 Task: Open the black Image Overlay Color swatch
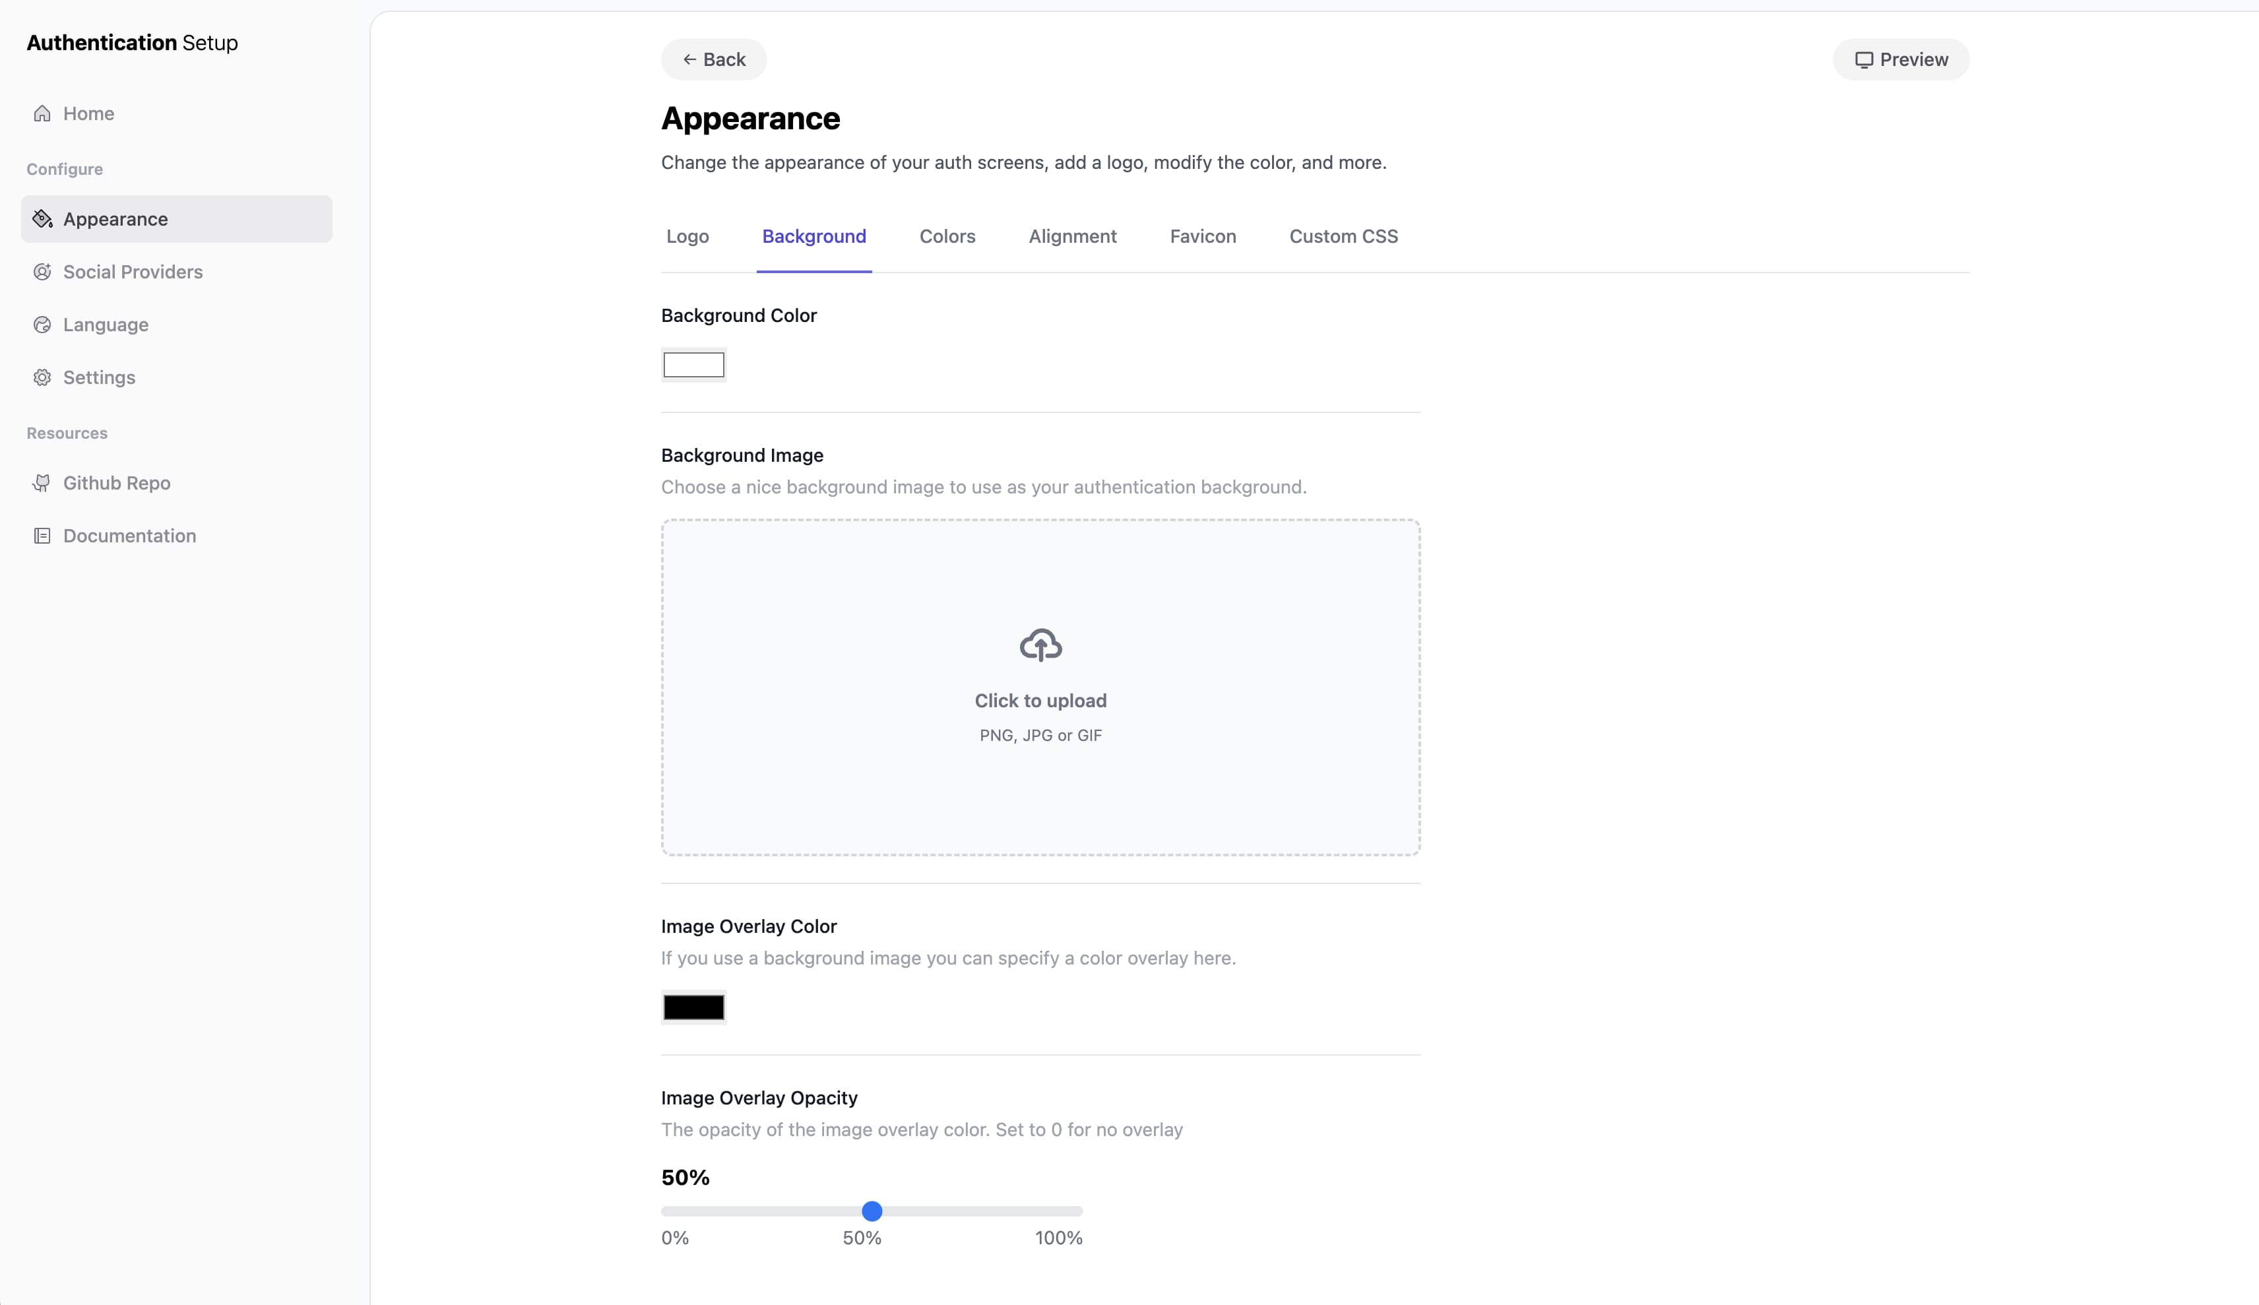click(693, 1007)
